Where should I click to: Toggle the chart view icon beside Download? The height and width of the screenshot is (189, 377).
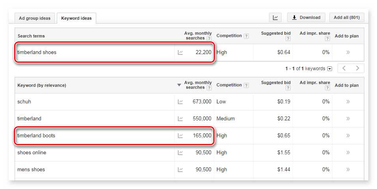click(275, 17)
